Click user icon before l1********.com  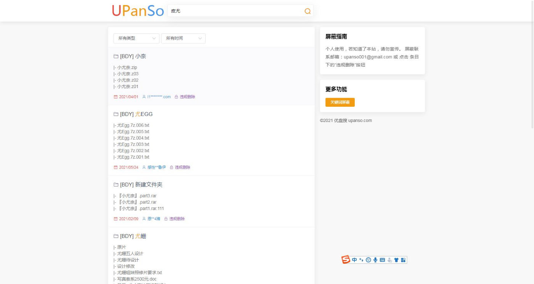pos(144,97)
